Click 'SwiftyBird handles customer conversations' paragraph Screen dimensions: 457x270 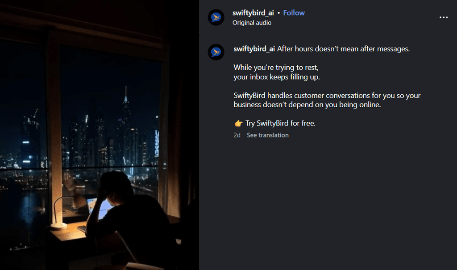pyautogui.click(x=327, y=100)
